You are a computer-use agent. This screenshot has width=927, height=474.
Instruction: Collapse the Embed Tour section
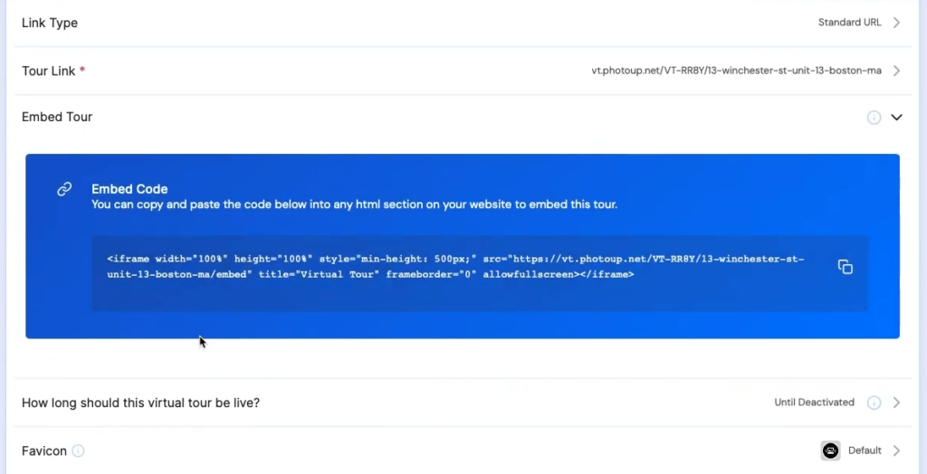[x=896, y=118]
